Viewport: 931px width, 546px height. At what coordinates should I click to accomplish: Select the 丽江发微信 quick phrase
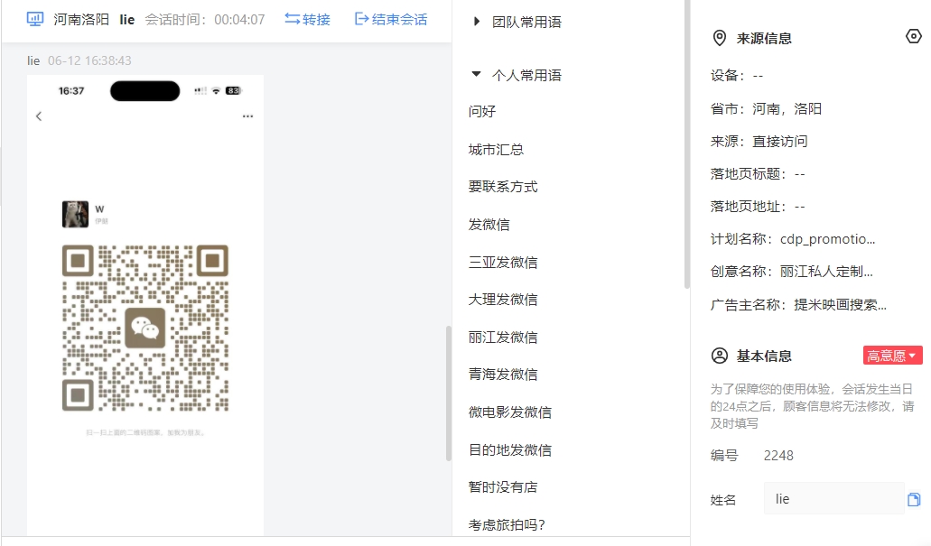click(503, 338)
